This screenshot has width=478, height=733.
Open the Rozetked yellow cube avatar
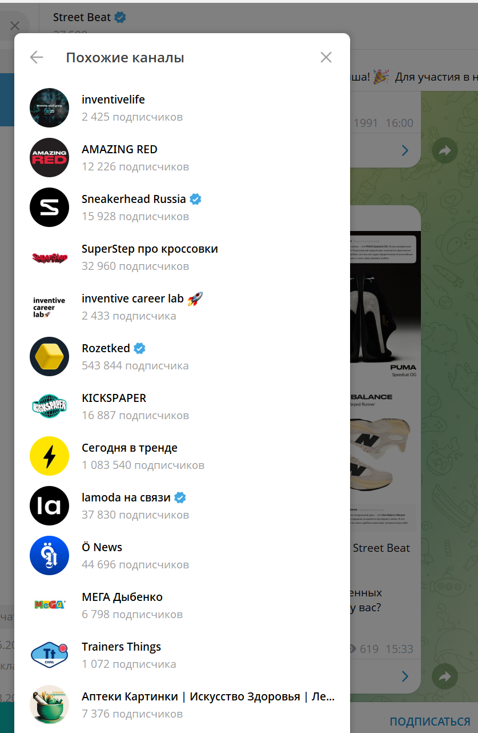pos(49,356)
